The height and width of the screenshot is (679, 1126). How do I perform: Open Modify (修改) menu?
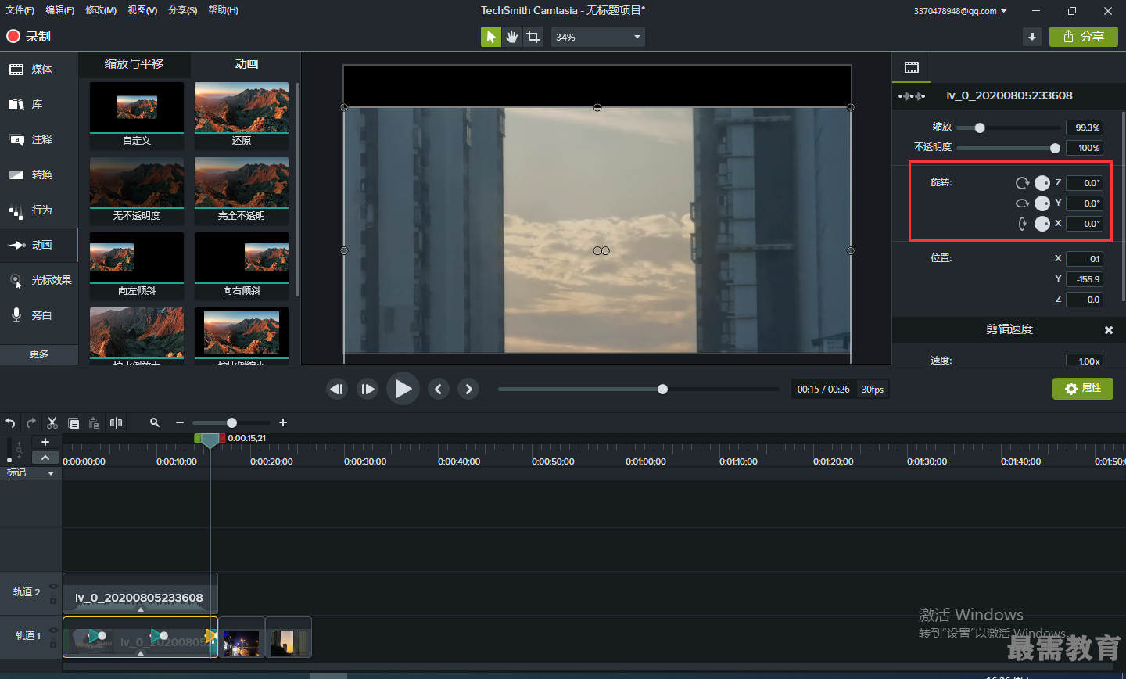point(101,10)
